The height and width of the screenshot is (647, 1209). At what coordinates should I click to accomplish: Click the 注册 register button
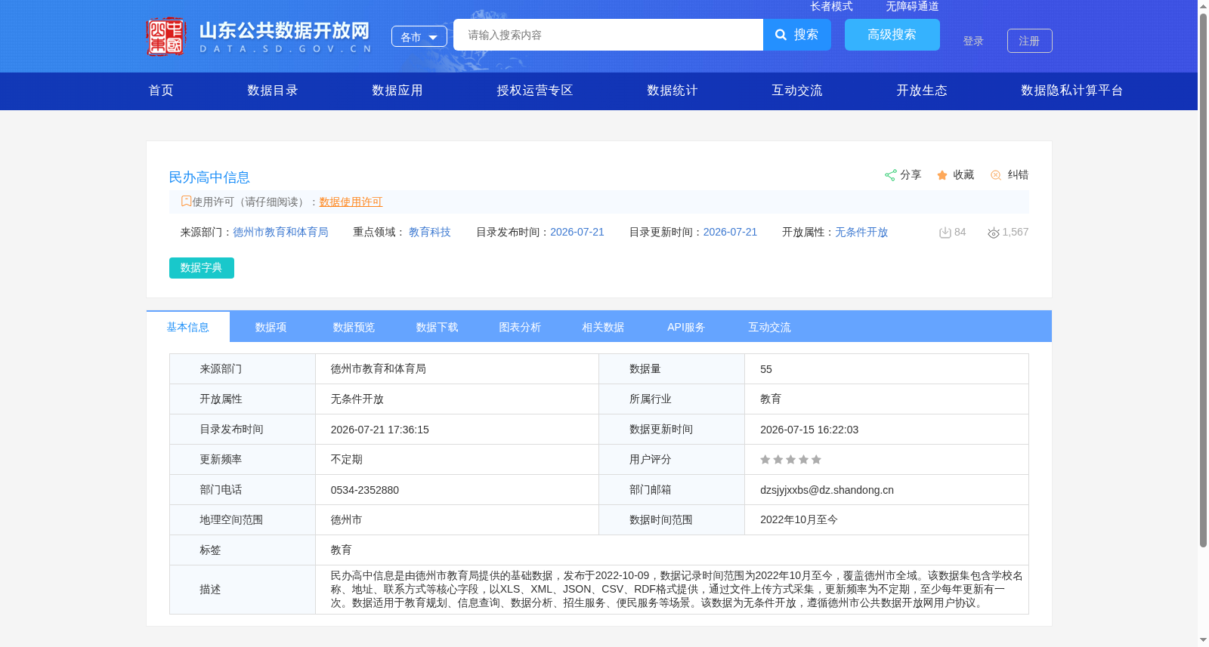coord(1030,41)
